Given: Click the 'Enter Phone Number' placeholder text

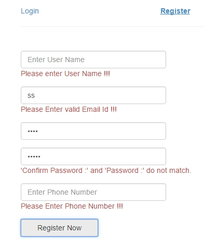Looking at the screenshot, I should click(62, 192).
